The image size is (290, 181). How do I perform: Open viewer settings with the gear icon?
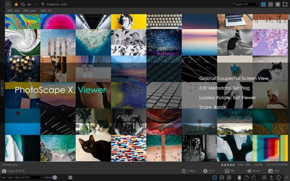click(70, 177)
